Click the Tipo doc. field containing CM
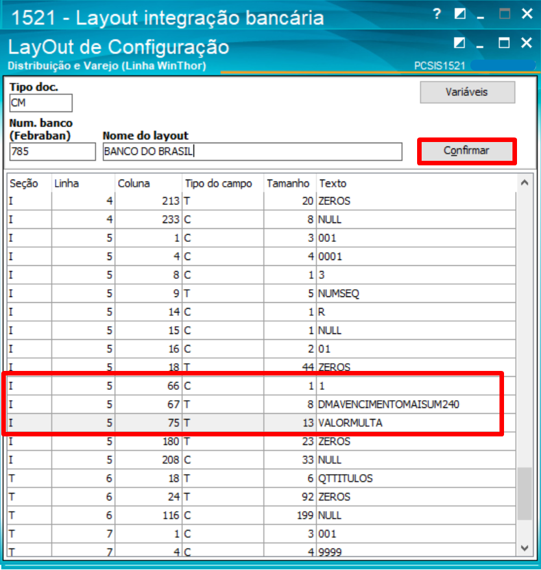The image size is (541, 570). tap(40, 102)
